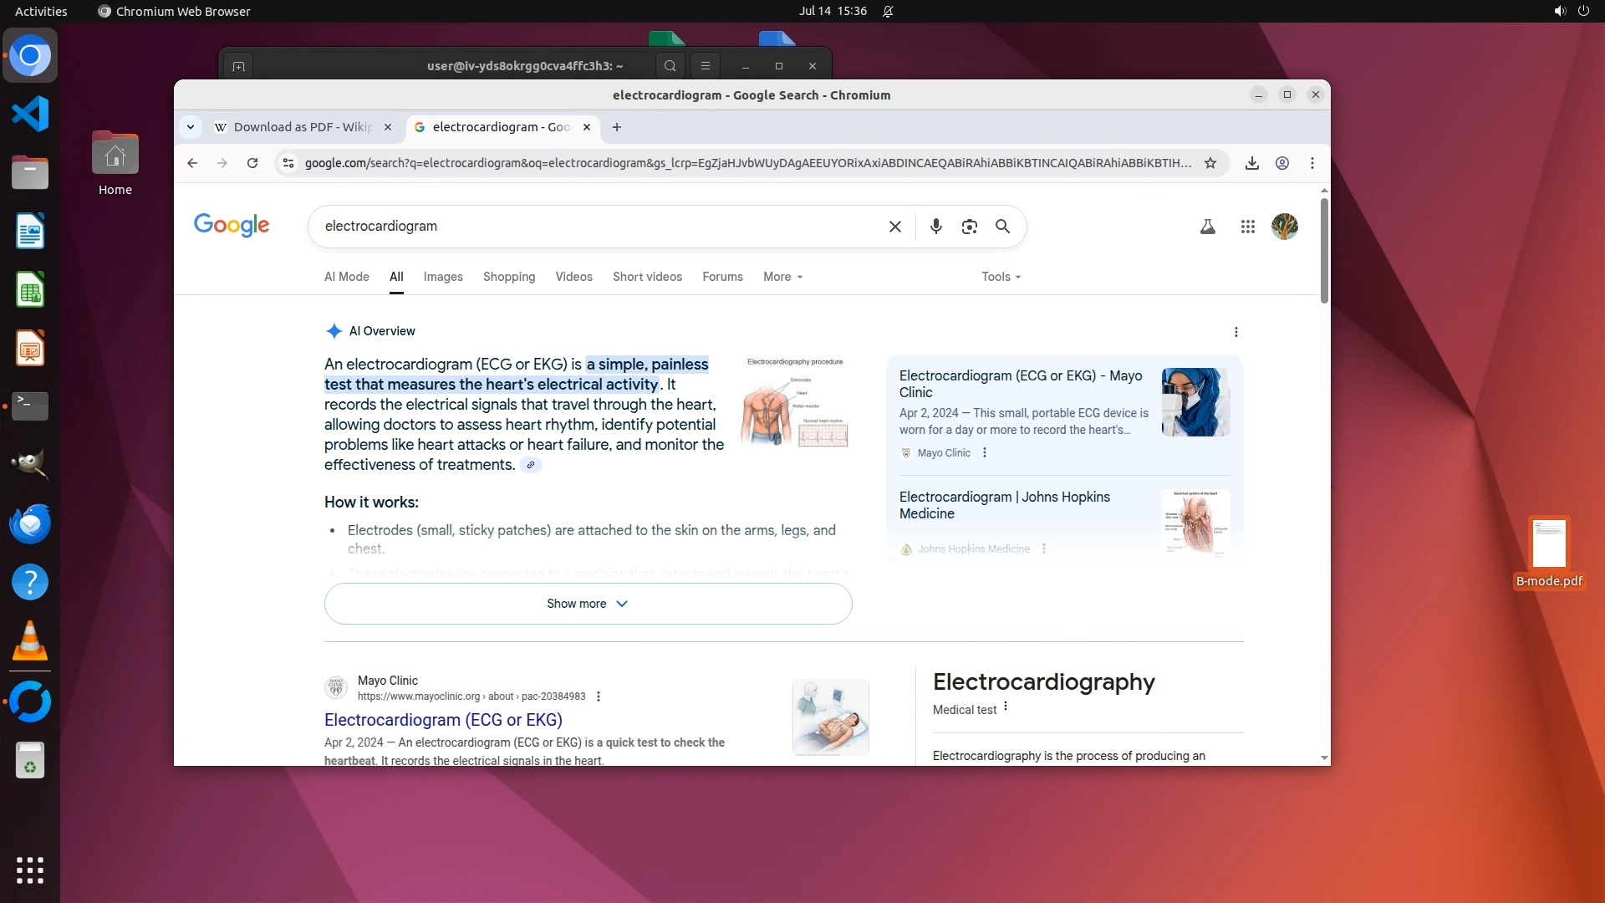
Task: Switch to Download as PDF Wikipedia tab
Action: coord(301,127)
